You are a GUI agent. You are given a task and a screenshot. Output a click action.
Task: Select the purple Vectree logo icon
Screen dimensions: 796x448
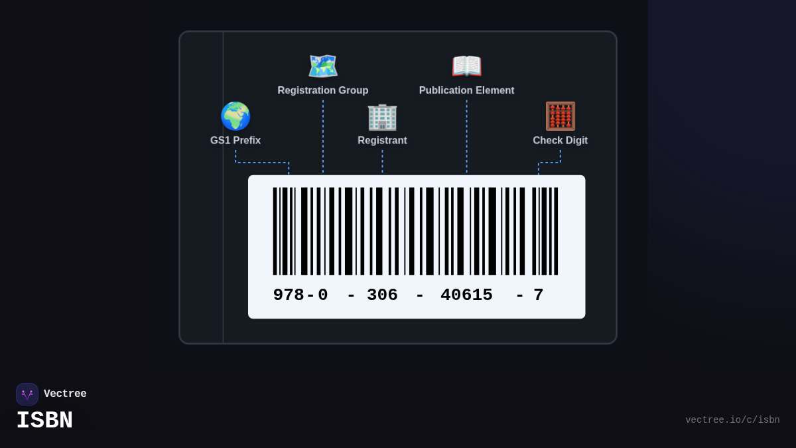(27, 394)
